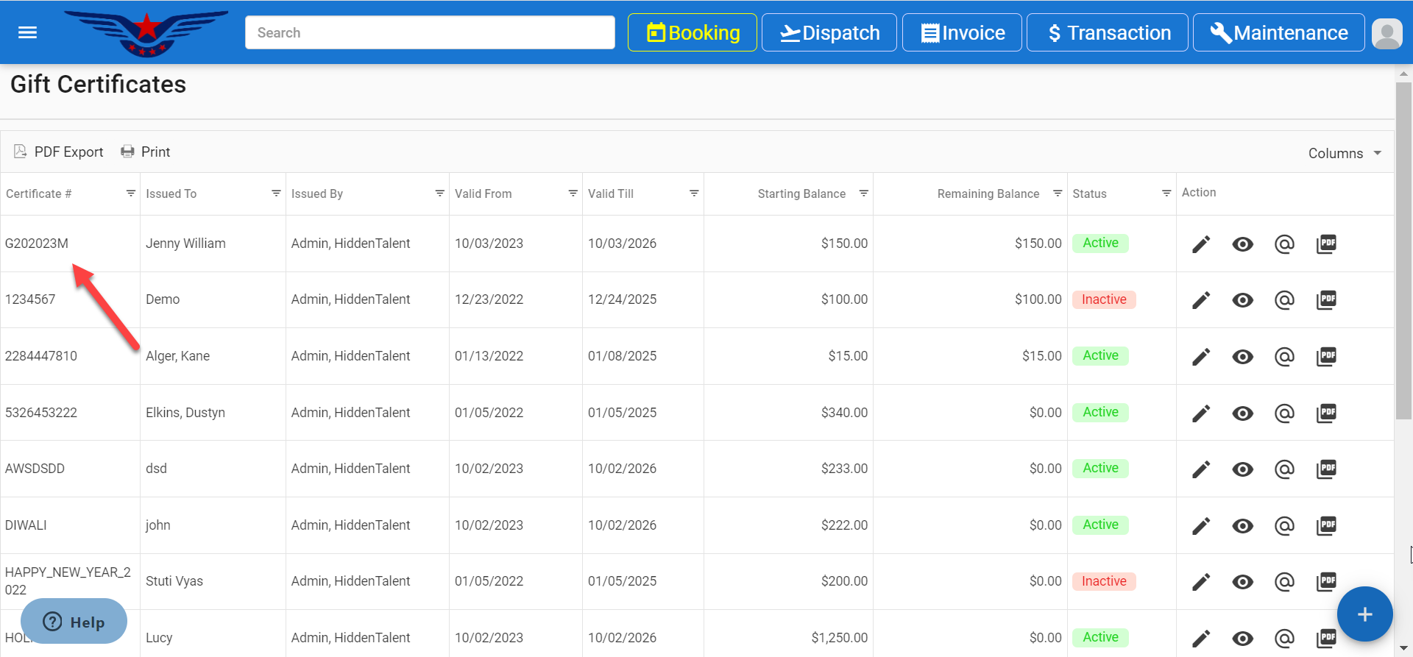
Task: Export the table with PDF Export
Action: click(59, 152)
